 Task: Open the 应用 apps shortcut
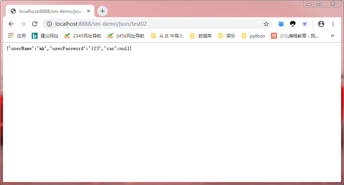coord(17,36)
